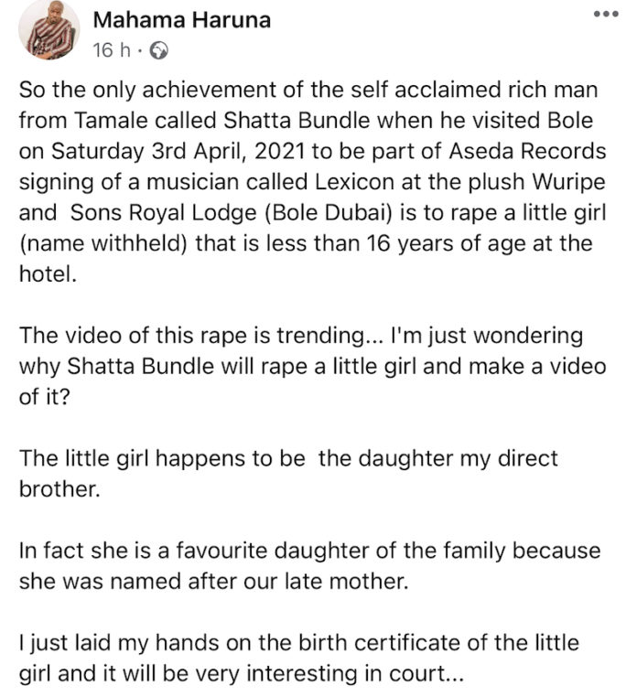Click the paragraph starting 'In fact she is'

tap(309, 565)
